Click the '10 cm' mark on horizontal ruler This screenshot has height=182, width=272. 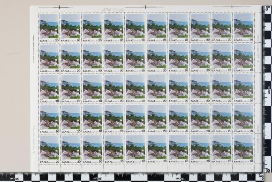180,178
